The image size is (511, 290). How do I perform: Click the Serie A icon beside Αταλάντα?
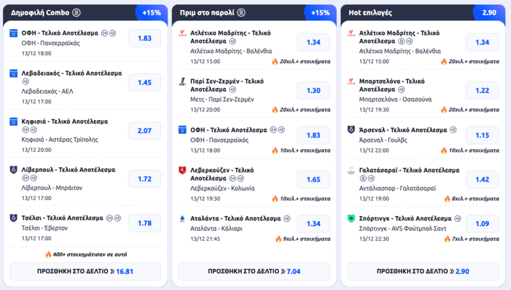click(182, 218)
